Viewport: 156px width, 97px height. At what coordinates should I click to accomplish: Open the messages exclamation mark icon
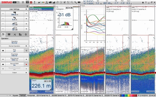click(x=35, y=2)
